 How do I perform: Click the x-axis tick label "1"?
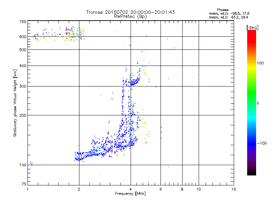[28, 189]
